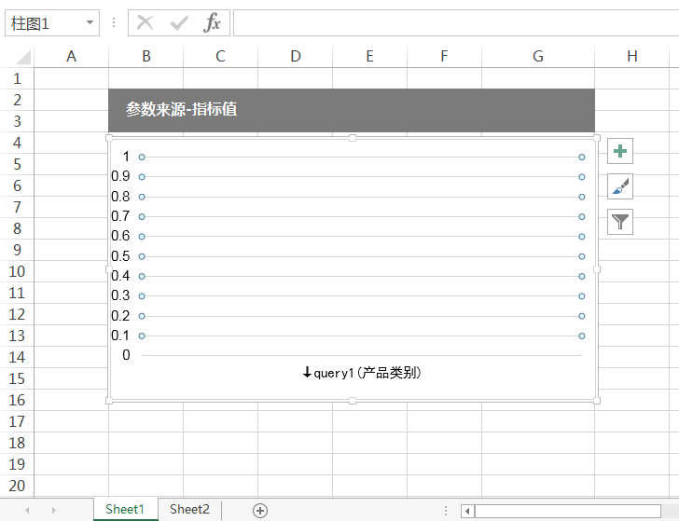Screen dimensions: 679x521
Task: Click chart bottom-center resize handle
Action: pos(353,401)
